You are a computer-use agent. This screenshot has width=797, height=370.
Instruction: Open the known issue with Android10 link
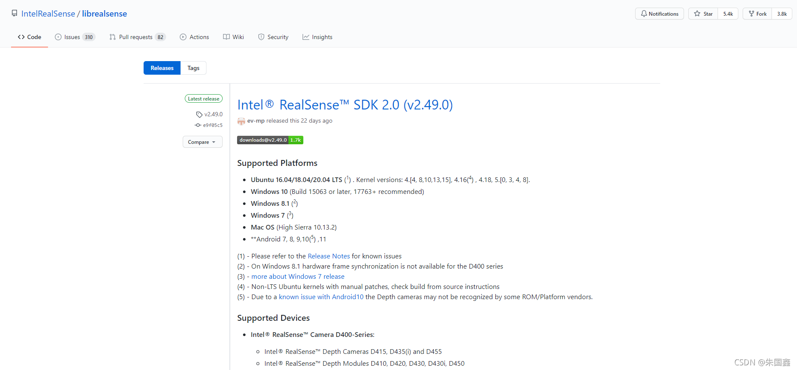click(321, 297)
